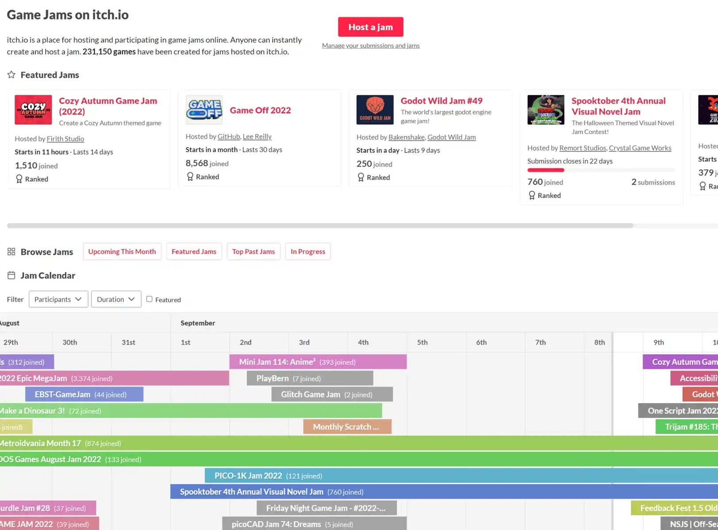Toggle the Featured checkbox filter

coord(150,299)
